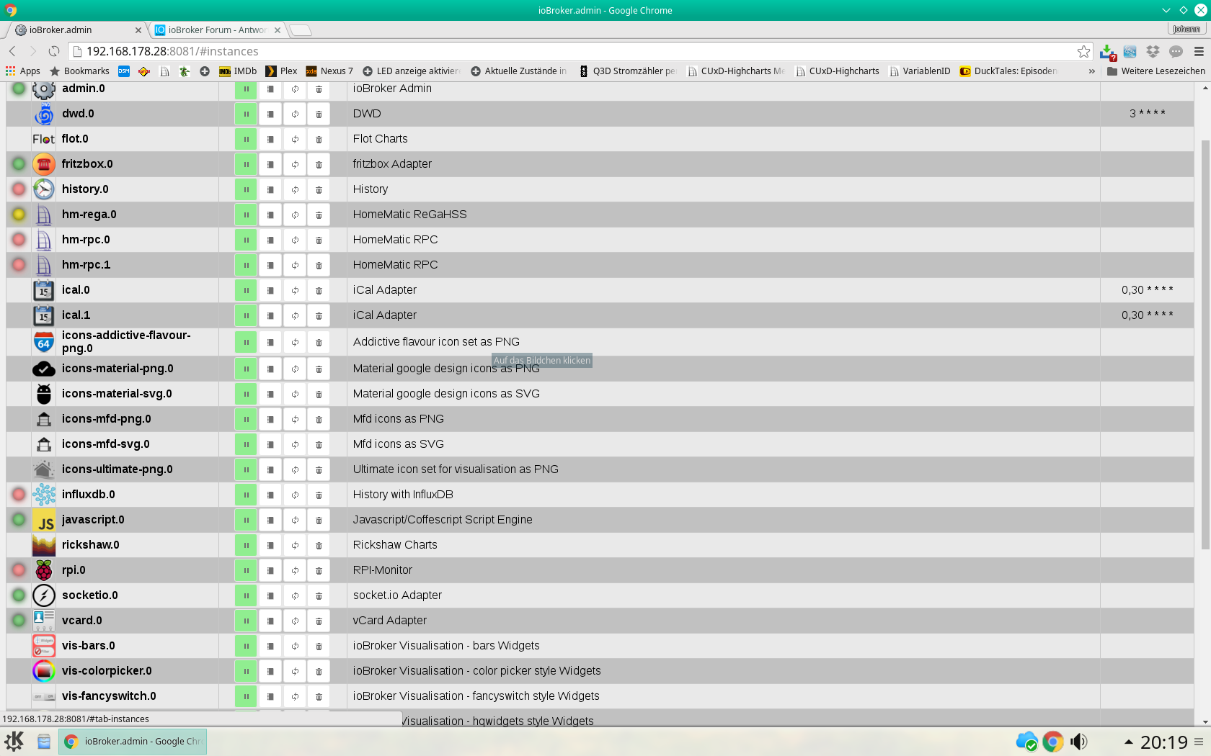
Task: Toggle javascript.0 run state
Action: (246, 520)
